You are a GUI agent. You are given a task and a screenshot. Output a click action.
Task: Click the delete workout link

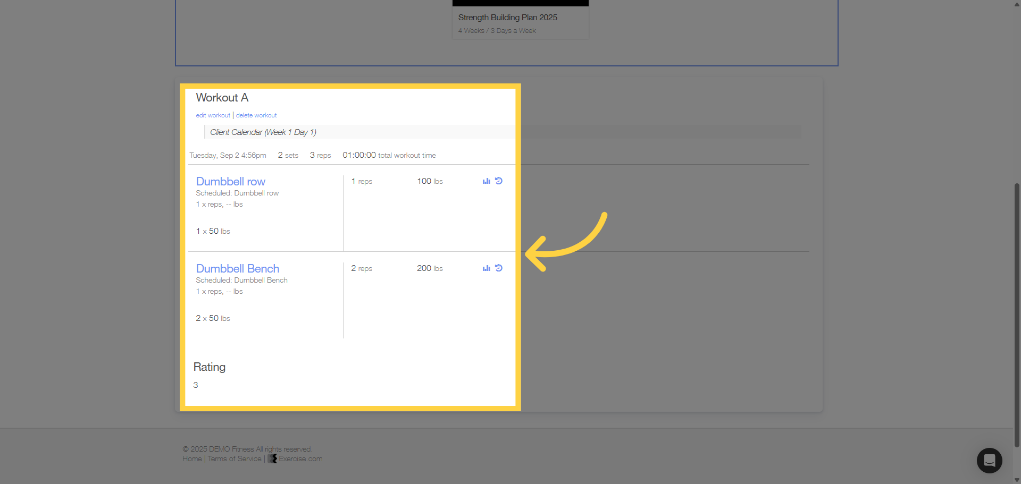pos(256,115)
